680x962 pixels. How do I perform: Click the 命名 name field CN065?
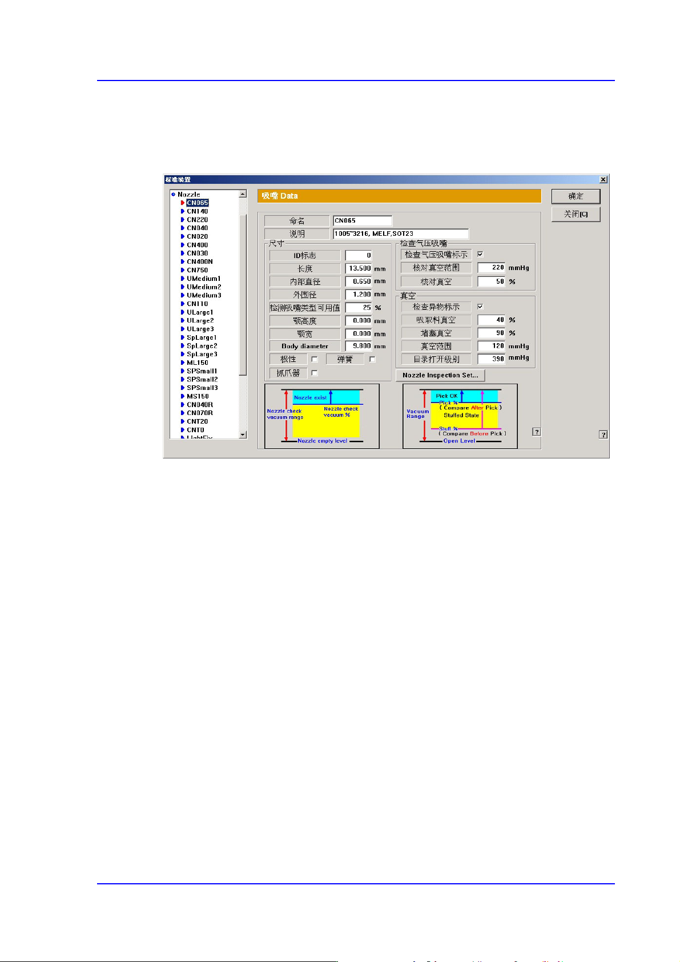[x=363, y=220]
